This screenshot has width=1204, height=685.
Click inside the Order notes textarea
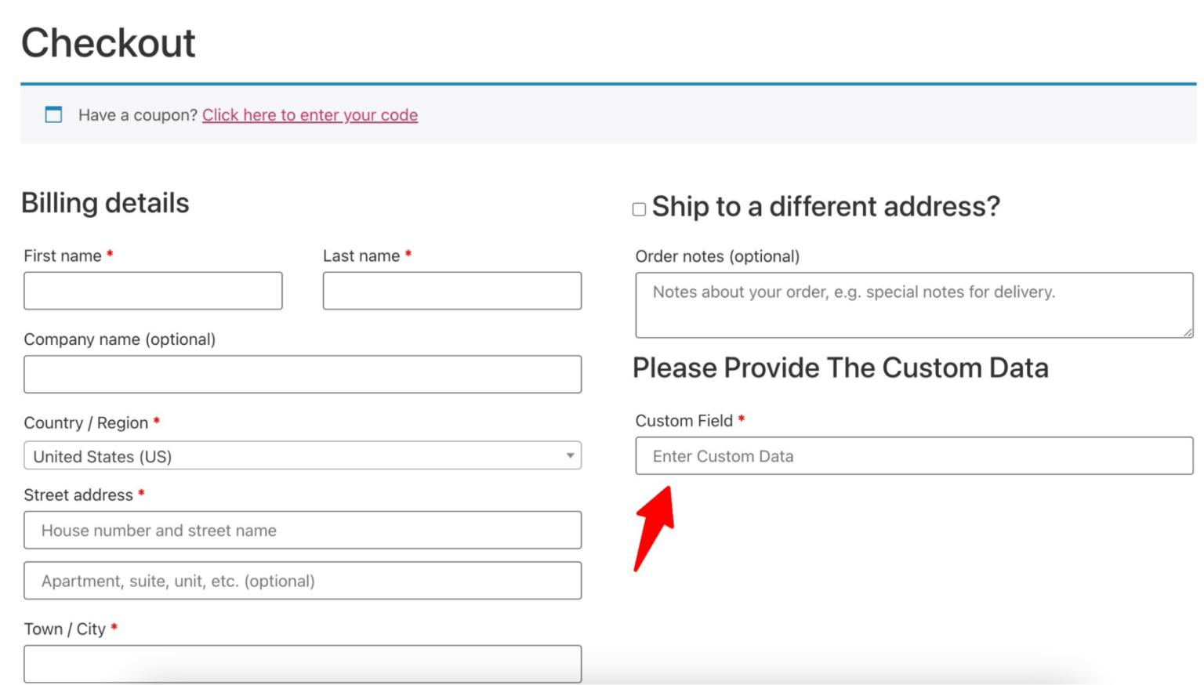(913, 306)
